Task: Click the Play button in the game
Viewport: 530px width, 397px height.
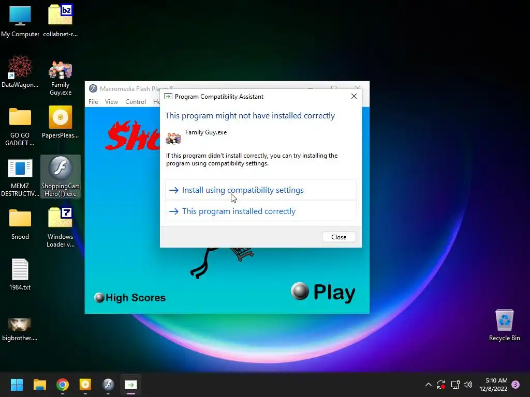Action: [x=323, y=292]
